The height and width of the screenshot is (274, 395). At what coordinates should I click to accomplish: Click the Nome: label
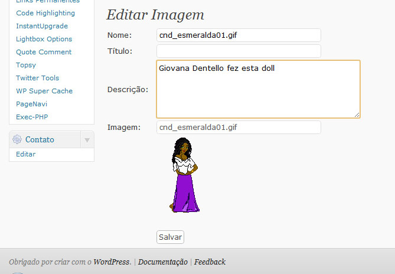[119, 35]
